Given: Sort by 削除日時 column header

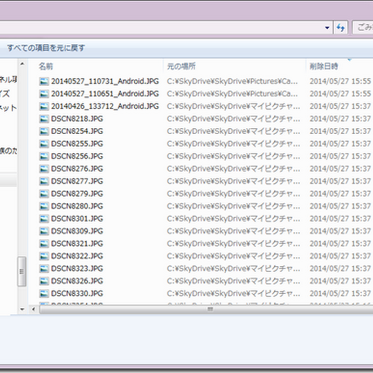Looking at the screenshot, I should pyautogui.click(x=324, y=66).
